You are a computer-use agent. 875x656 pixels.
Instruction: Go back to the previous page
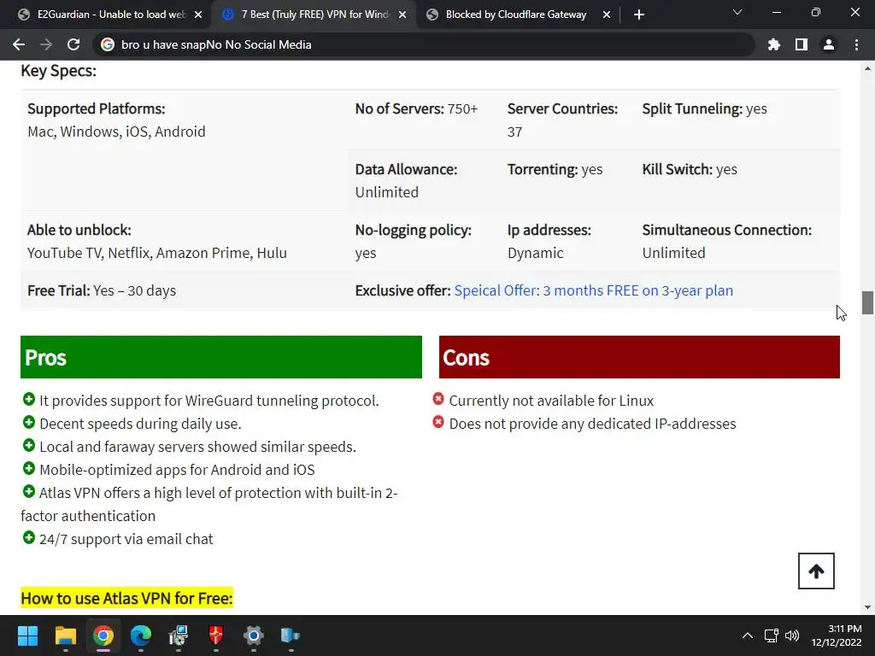click(x=19, y=44)
